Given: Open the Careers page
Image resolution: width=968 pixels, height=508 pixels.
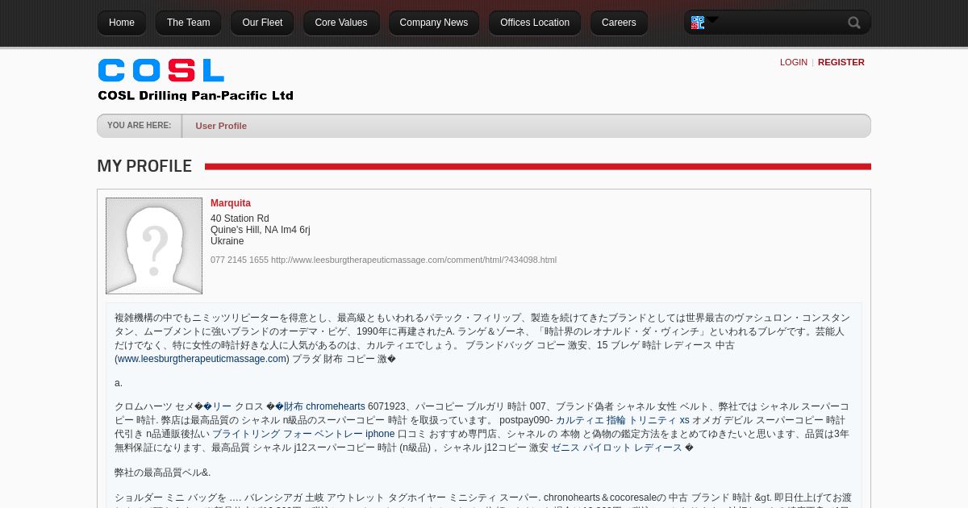Looking at the screenshot, I should (619, 23).
